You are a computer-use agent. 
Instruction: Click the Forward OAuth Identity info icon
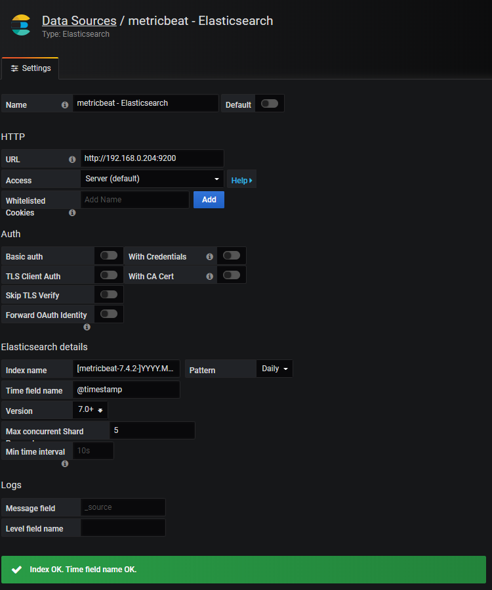click(87, 327)
